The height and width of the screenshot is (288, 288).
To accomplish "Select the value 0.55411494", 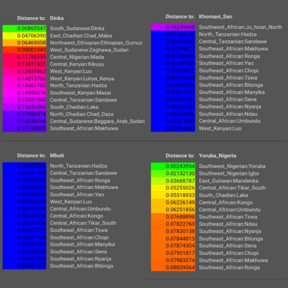I will [31, 173].
